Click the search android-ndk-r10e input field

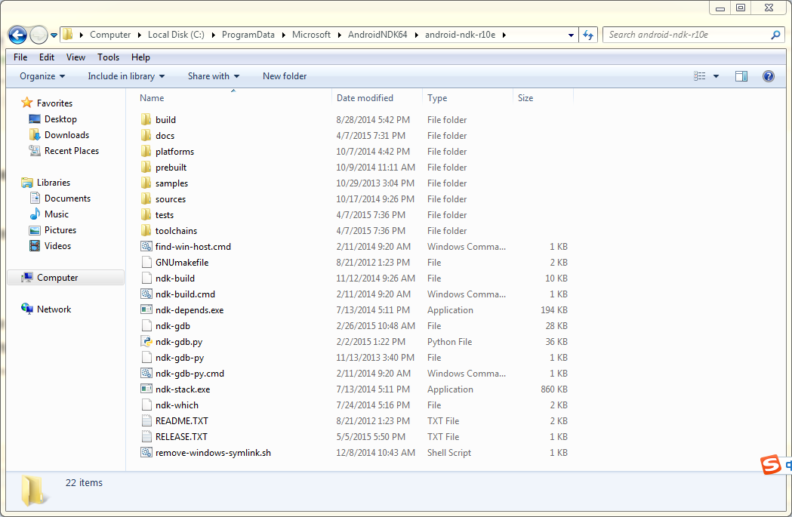pyautogui.click(x=686, y=35)
